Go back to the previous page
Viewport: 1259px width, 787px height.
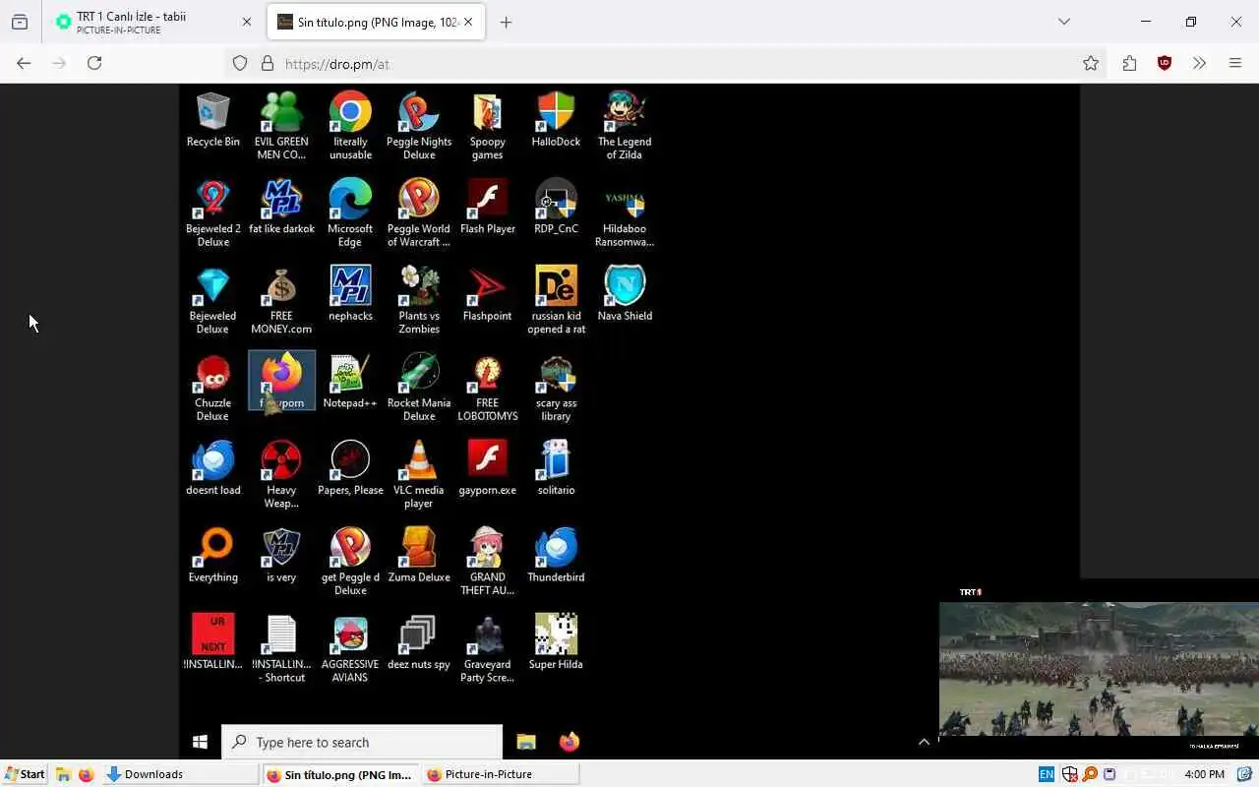pyautogui.click(x=24, y=63)
